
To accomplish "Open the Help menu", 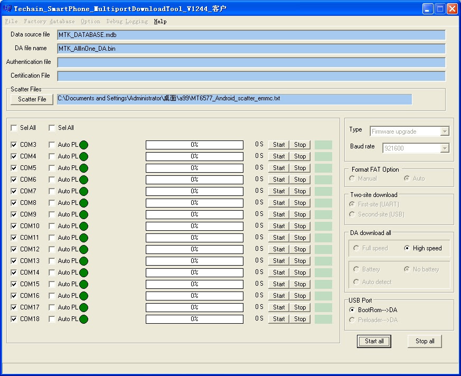I will pyautogui.click(x=160, y=22).
